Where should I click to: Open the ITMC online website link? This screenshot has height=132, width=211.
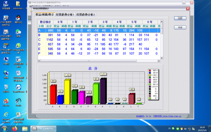coord(167,116)
